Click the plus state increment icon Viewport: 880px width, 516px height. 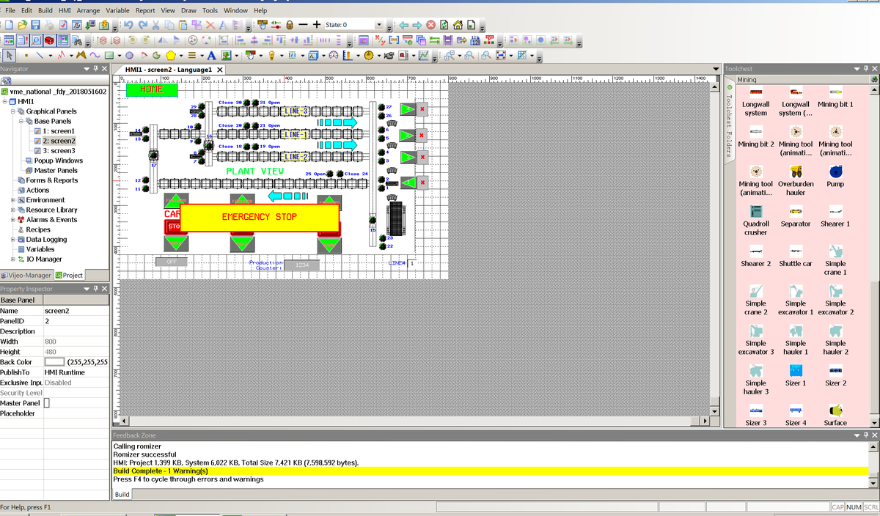pos(317,25)
